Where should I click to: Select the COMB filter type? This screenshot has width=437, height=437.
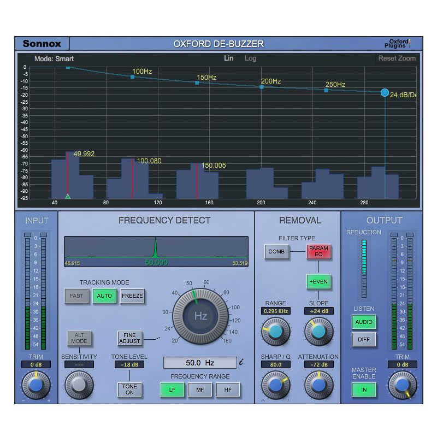[x=276, y=251]
